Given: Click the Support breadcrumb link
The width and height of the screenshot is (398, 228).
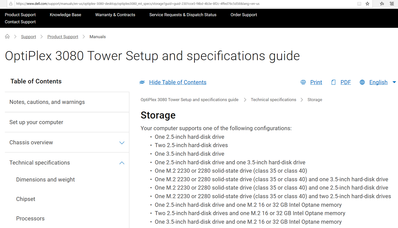Looking at the screenshot, I should (x=29, y=37).
